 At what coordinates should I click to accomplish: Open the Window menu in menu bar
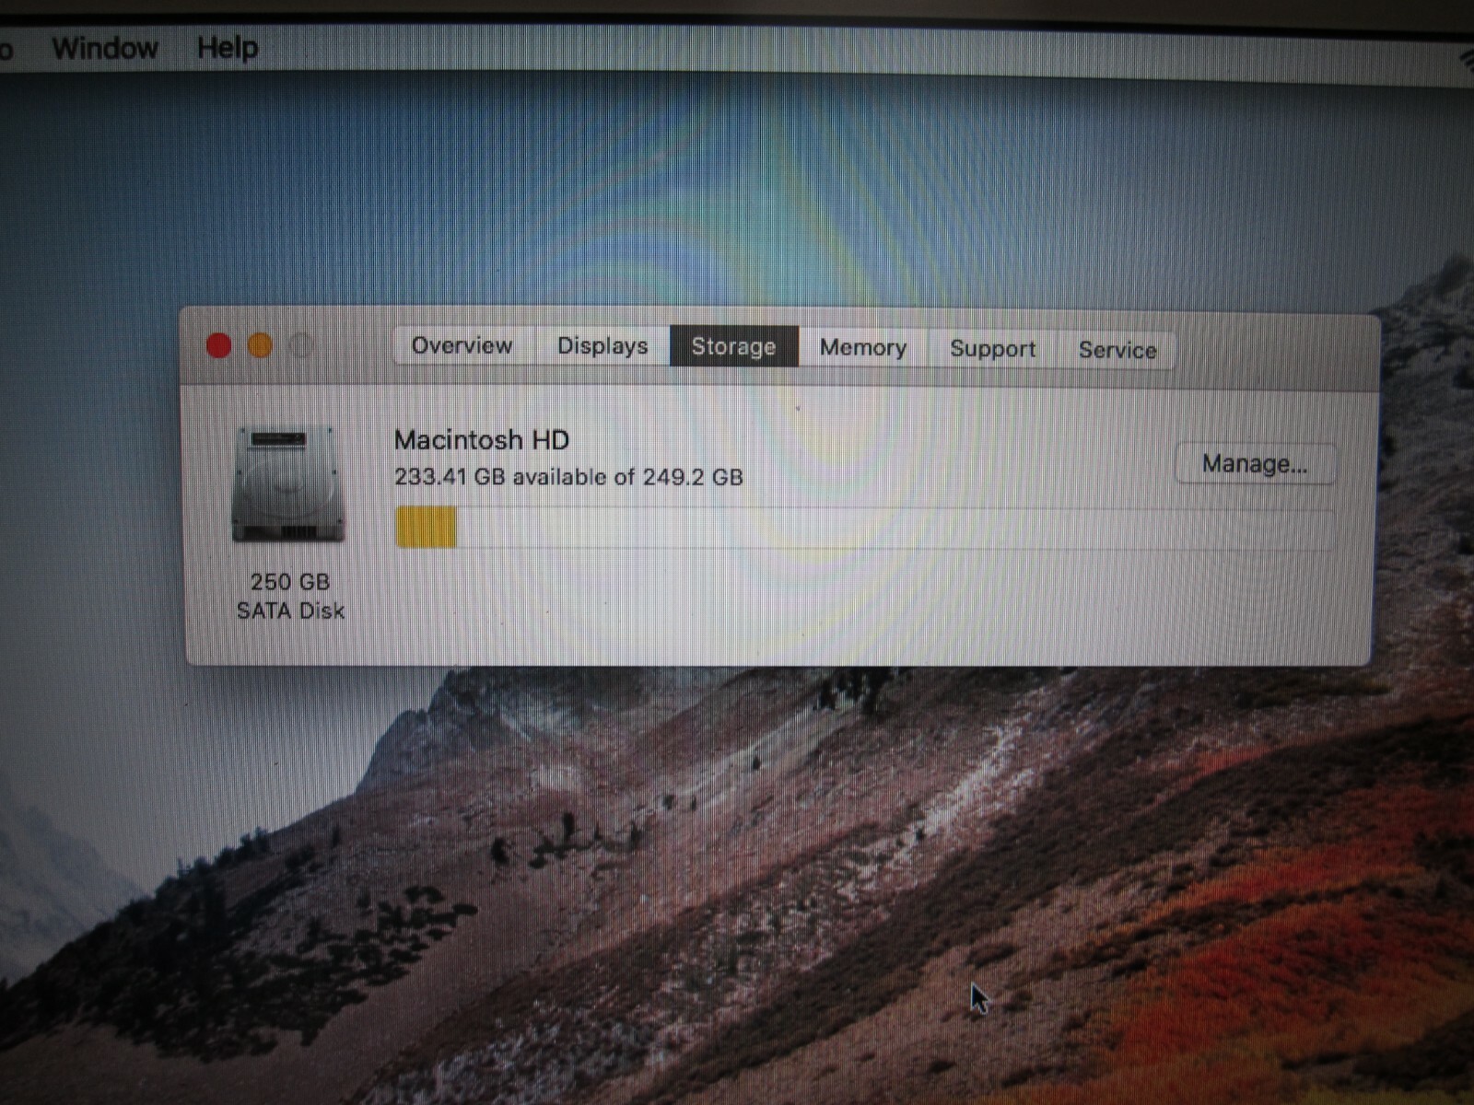pos(105,48)
